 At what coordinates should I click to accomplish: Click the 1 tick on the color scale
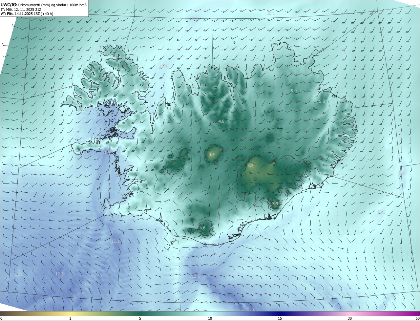pyautogui.click(x=70, y=318)
